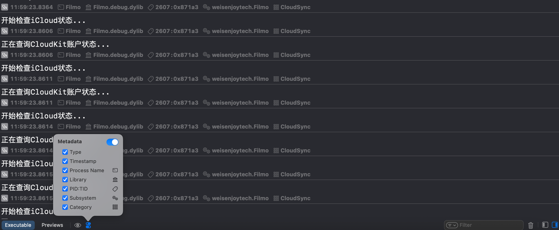559x230 pixels.
Task: Uncheck the Type checkbox
Action: click(x=65, y=152)
